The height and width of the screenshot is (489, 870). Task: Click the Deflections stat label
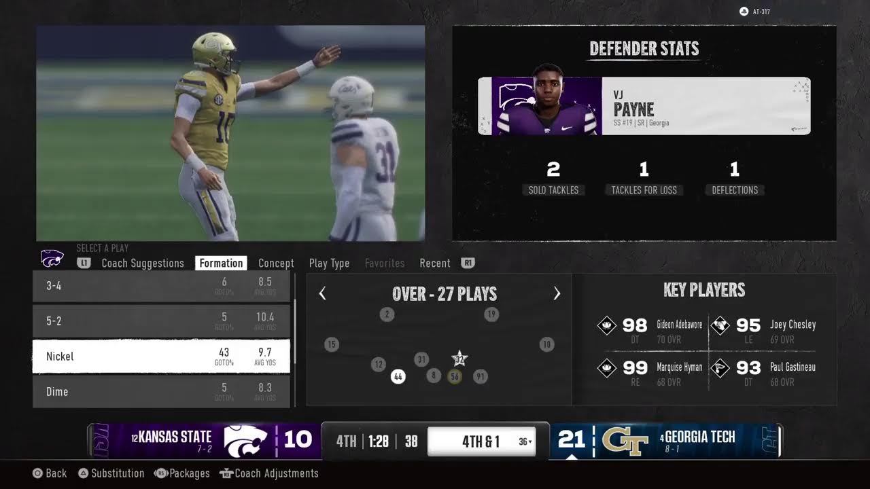(x=735, y=190)
